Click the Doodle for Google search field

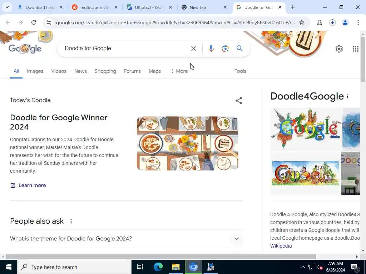[x=126, y=49]
